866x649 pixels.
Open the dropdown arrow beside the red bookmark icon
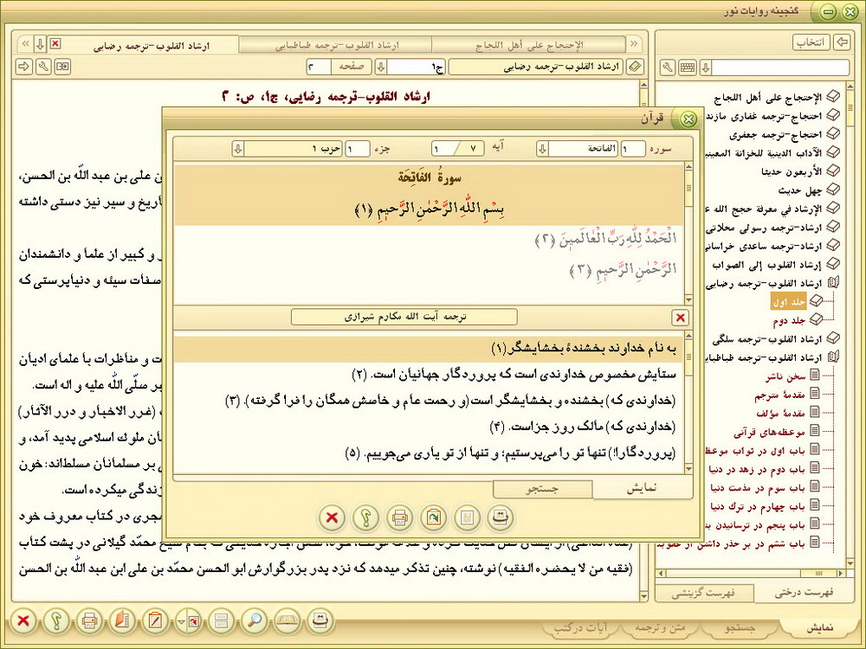(x=181, y=622)
